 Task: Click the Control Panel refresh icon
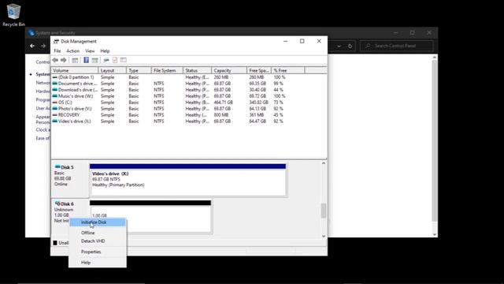[350, 46]
